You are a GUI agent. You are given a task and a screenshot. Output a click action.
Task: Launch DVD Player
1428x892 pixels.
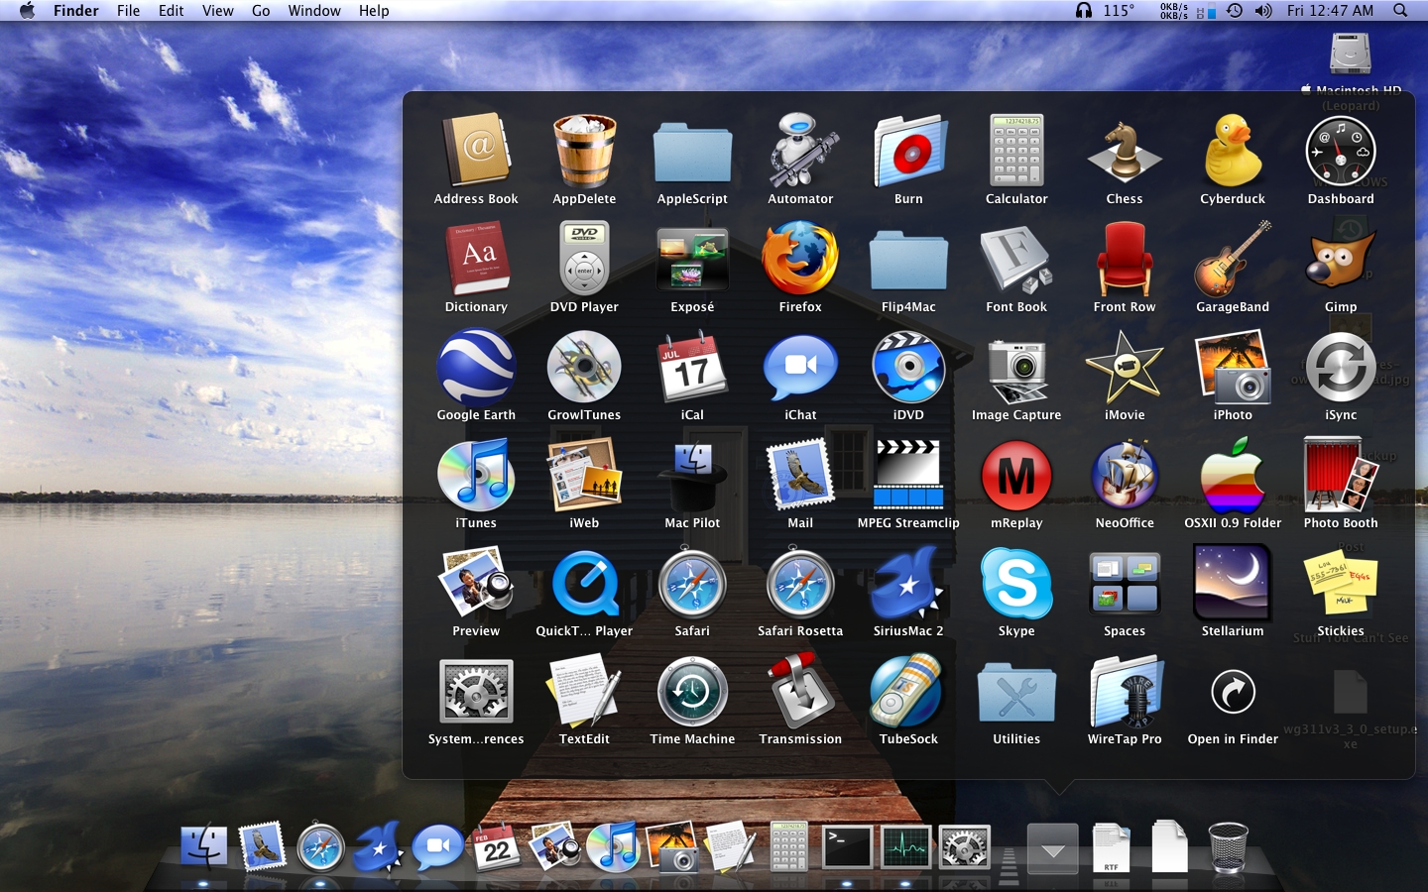(584, 260)
